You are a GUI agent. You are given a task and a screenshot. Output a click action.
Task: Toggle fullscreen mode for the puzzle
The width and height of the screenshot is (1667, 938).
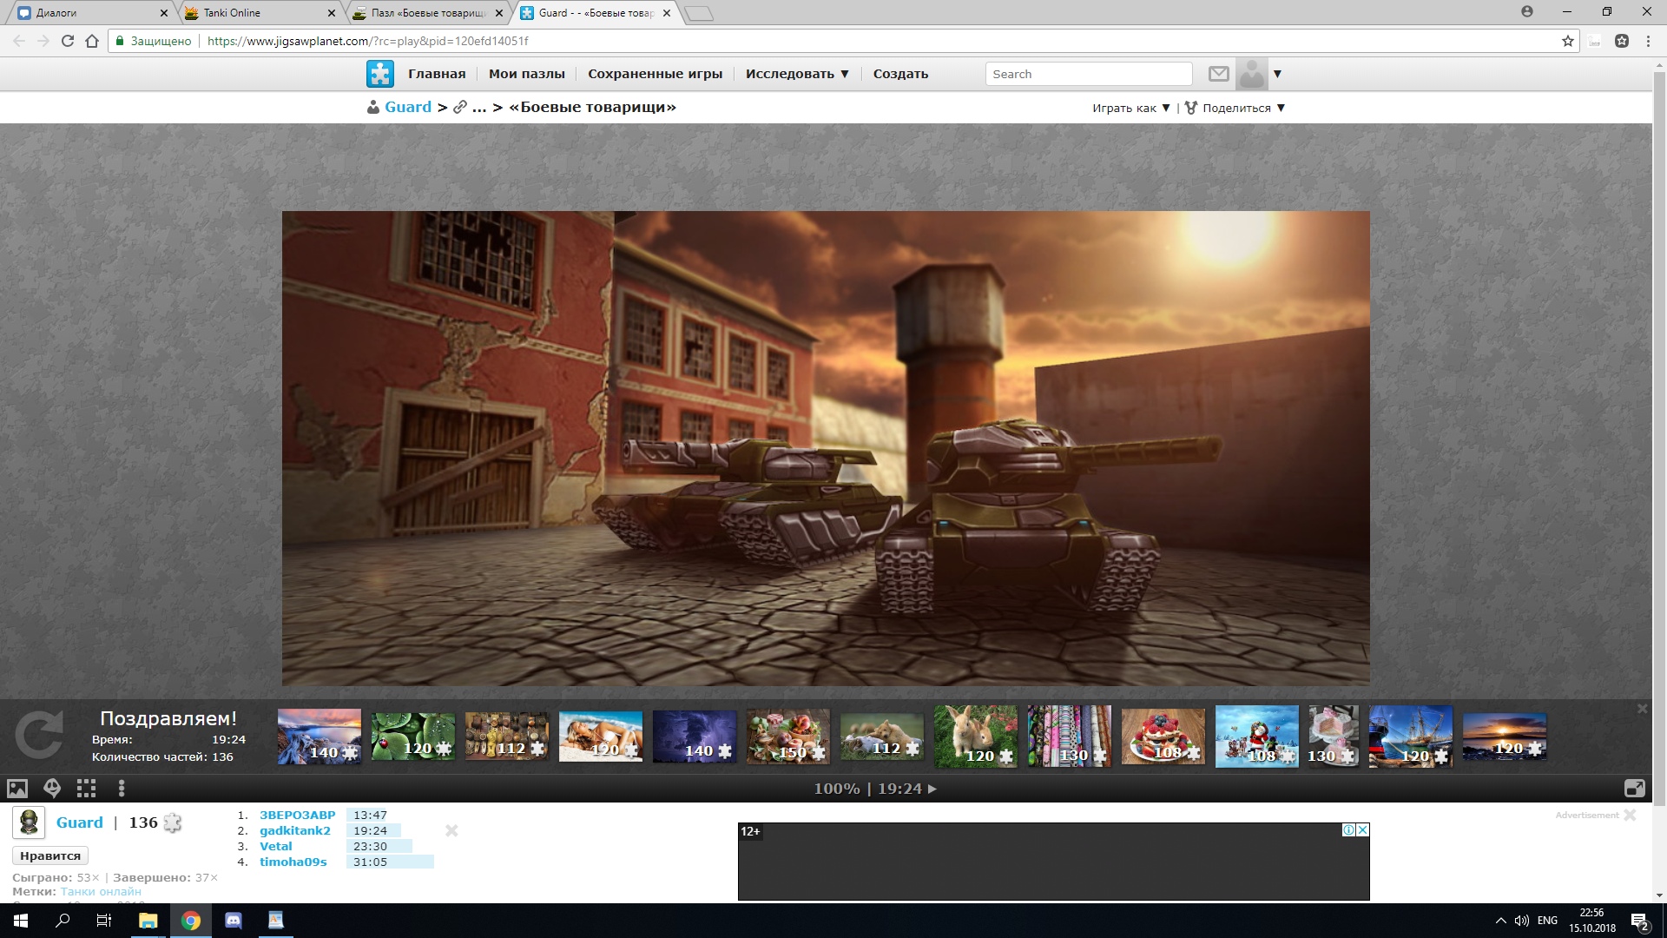click(x=1634, y=789)
